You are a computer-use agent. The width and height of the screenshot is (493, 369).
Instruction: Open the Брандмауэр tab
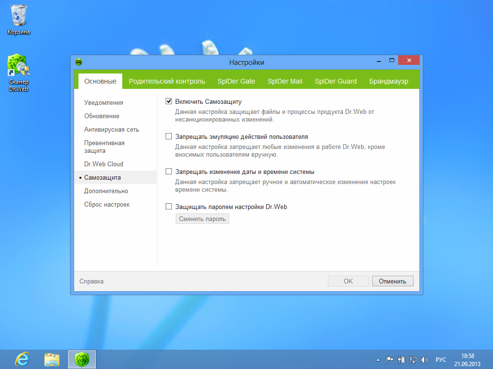pos(389,81)
